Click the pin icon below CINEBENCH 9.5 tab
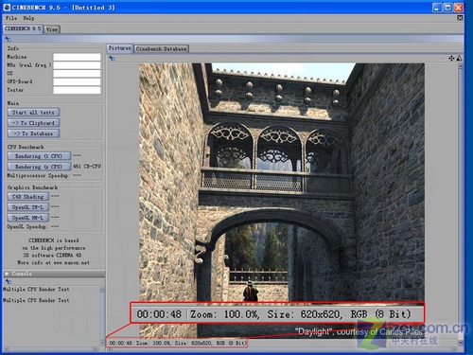Screen dimensions: 473x355 click(8, 39)
